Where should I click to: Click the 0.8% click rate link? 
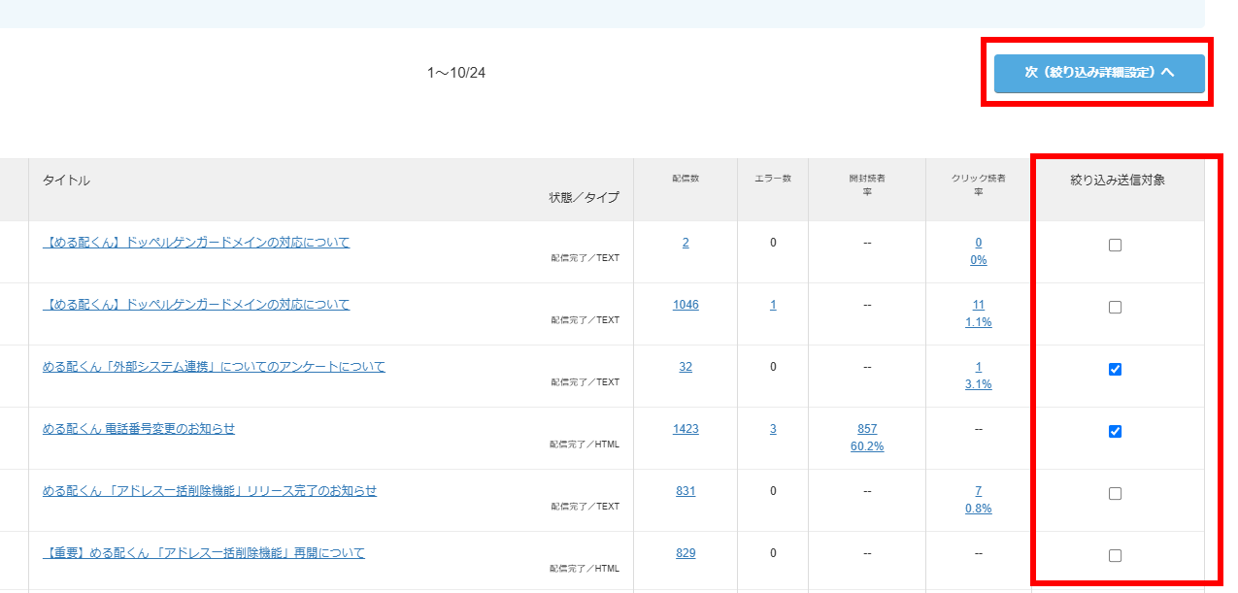(x=978, y=509)
